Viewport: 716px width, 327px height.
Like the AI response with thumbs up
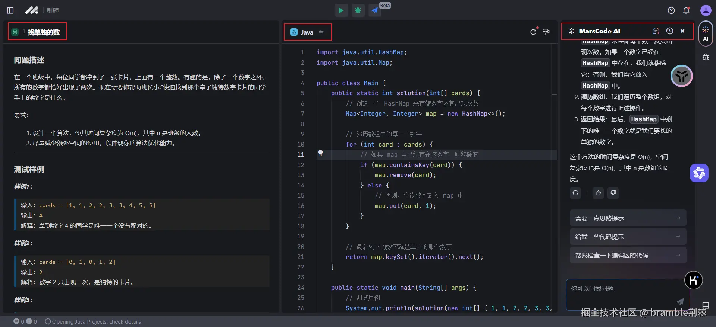click(598, 193)
